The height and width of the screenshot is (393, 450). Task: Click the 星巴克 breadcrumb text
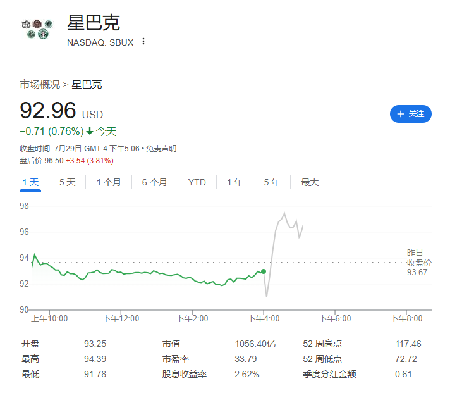(87, 84)
